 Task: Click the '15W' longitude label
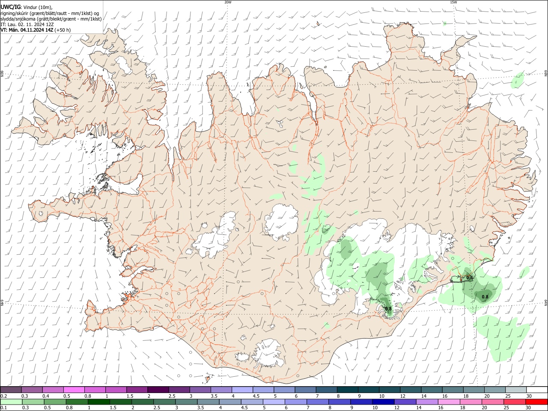[453, 2]
